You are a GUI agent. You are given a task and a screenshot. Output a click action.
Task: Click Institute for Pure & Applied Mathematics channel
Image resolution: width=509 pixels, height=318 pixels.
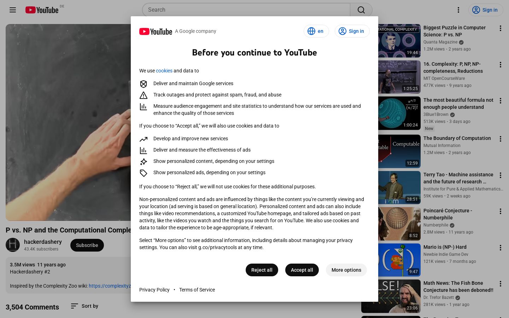463,189
